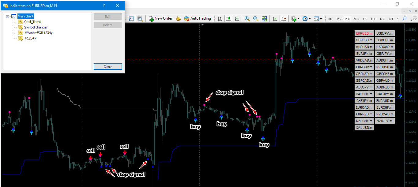418x187 pixels.
Task: Tile windows with the grid icon
Action: tap(264, 19)
